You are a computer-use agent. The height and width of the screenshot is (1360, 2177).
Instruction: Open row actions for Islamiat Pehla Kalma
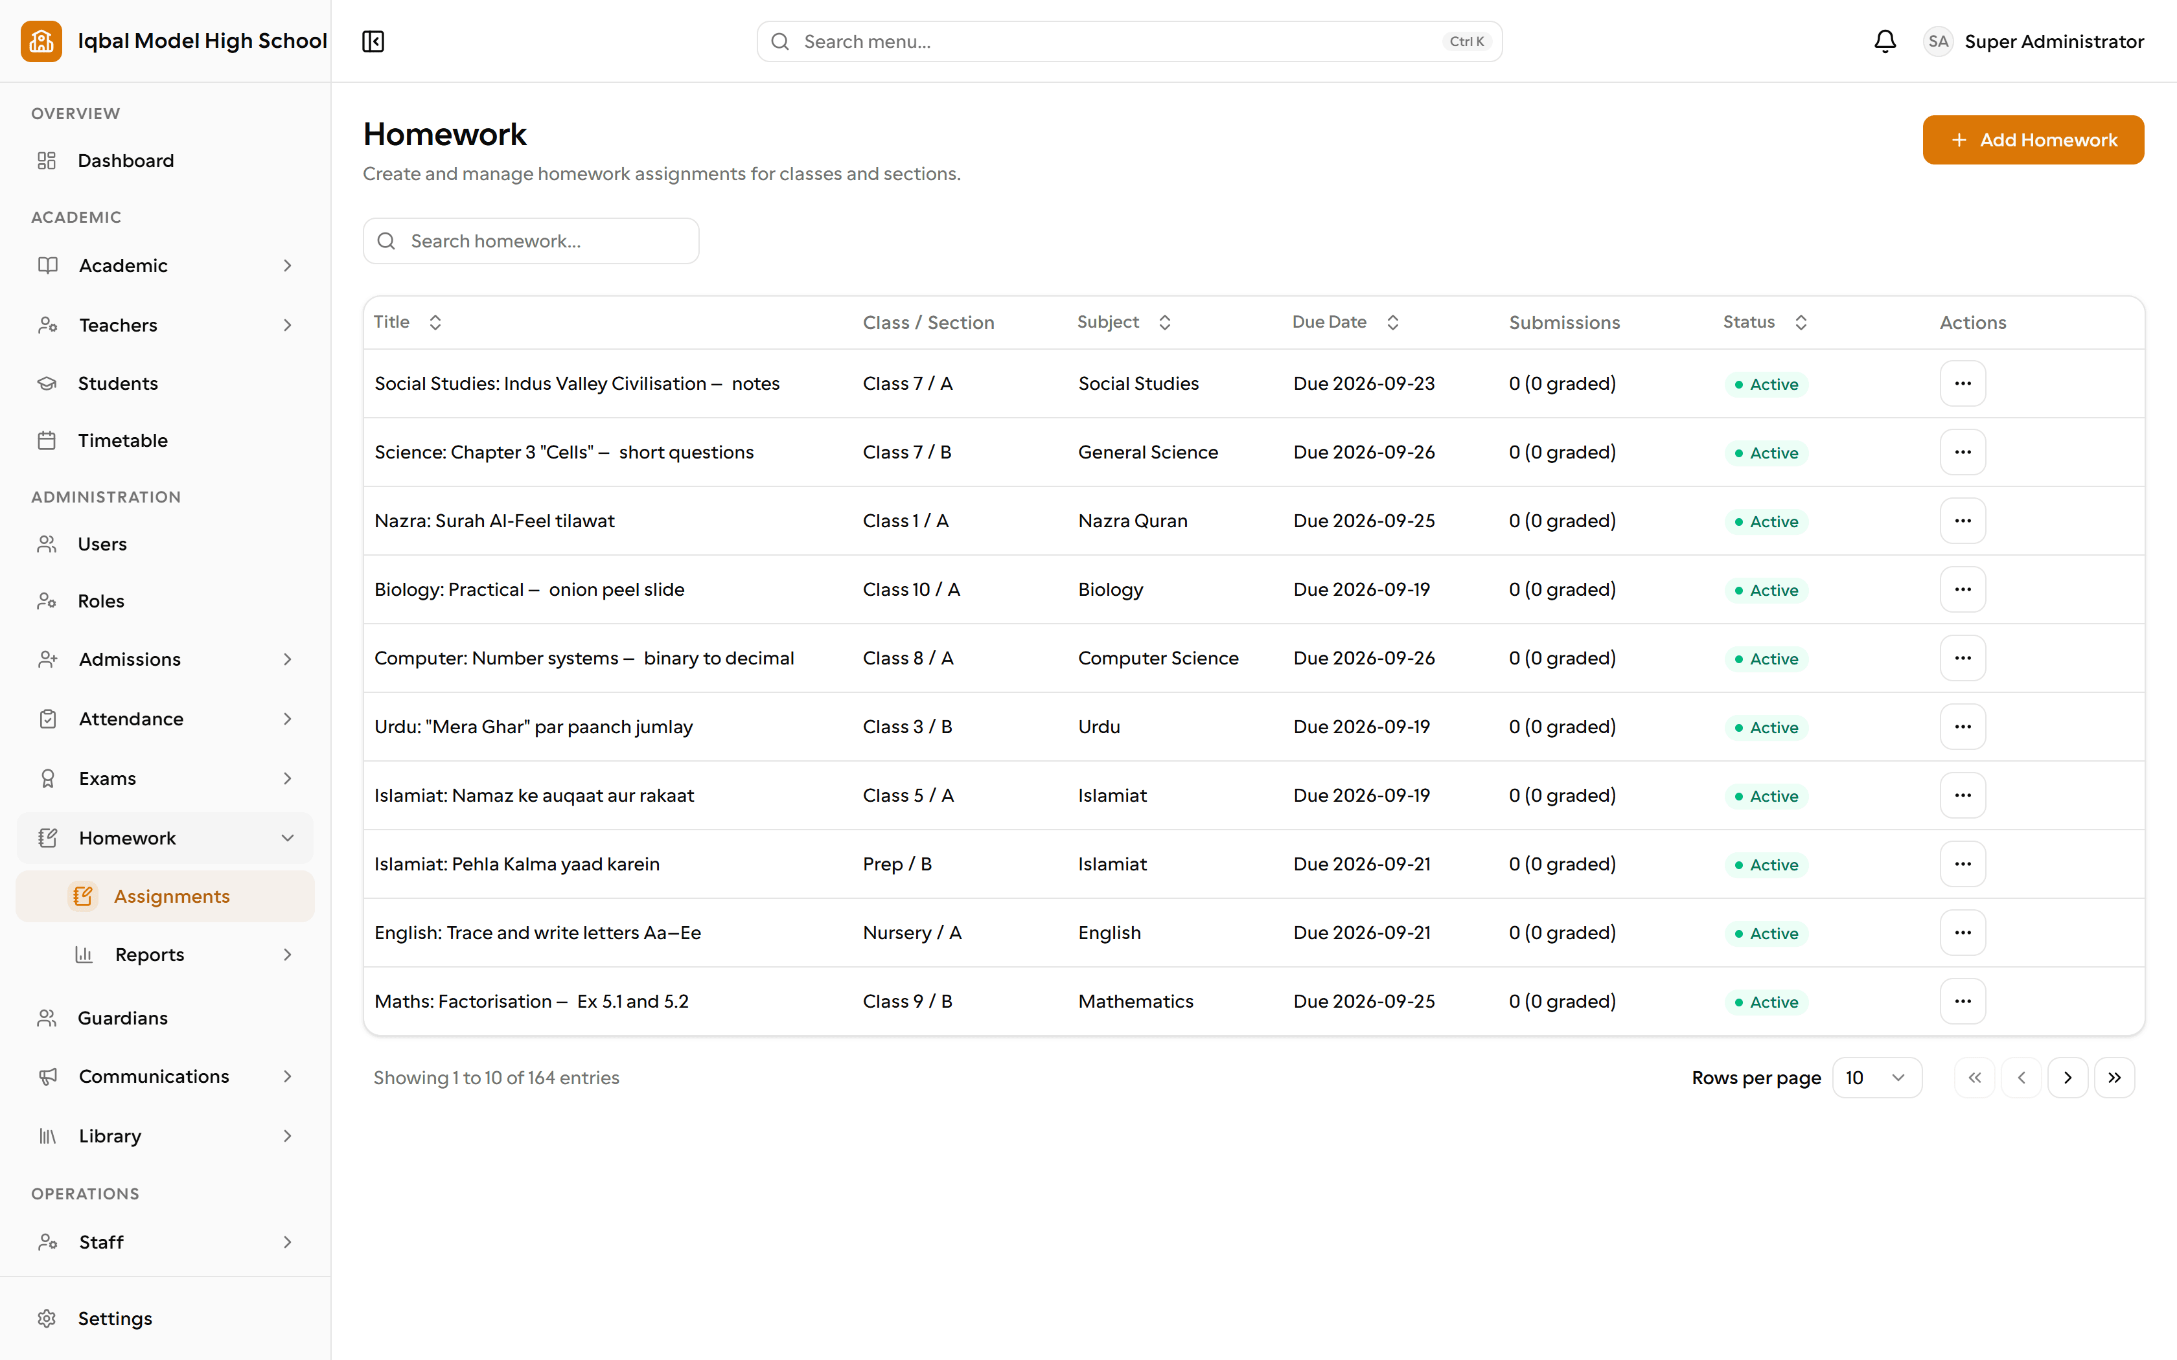coord(1962,865)
